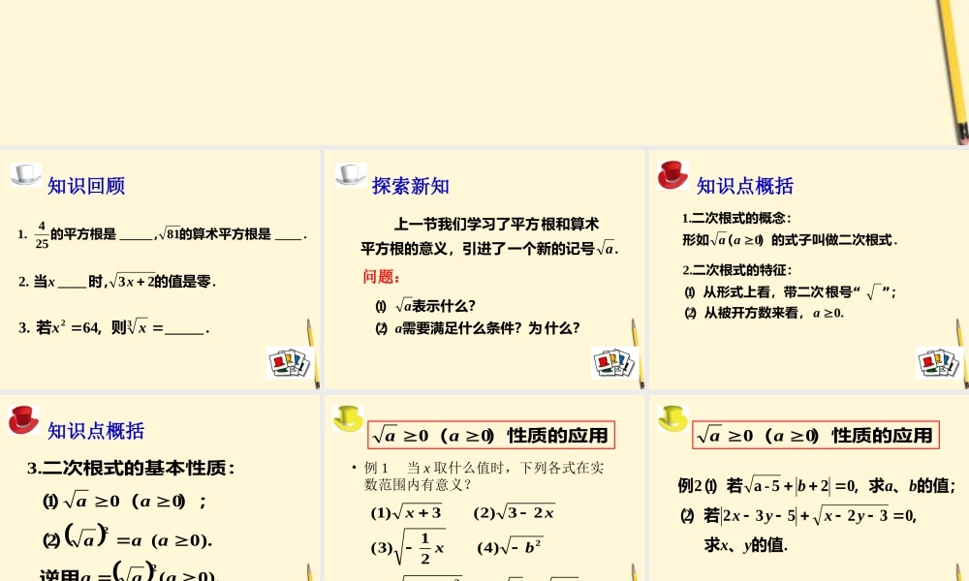
Task: Click photo cards icon on 二次根式的概念 slide
Action: click(x=937, y=362)
